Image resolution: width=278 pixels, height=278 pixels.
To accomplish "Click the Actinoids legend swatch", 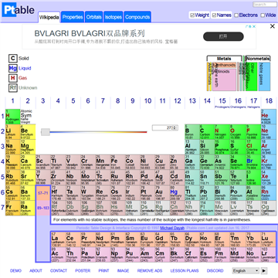I will (225, 80).
